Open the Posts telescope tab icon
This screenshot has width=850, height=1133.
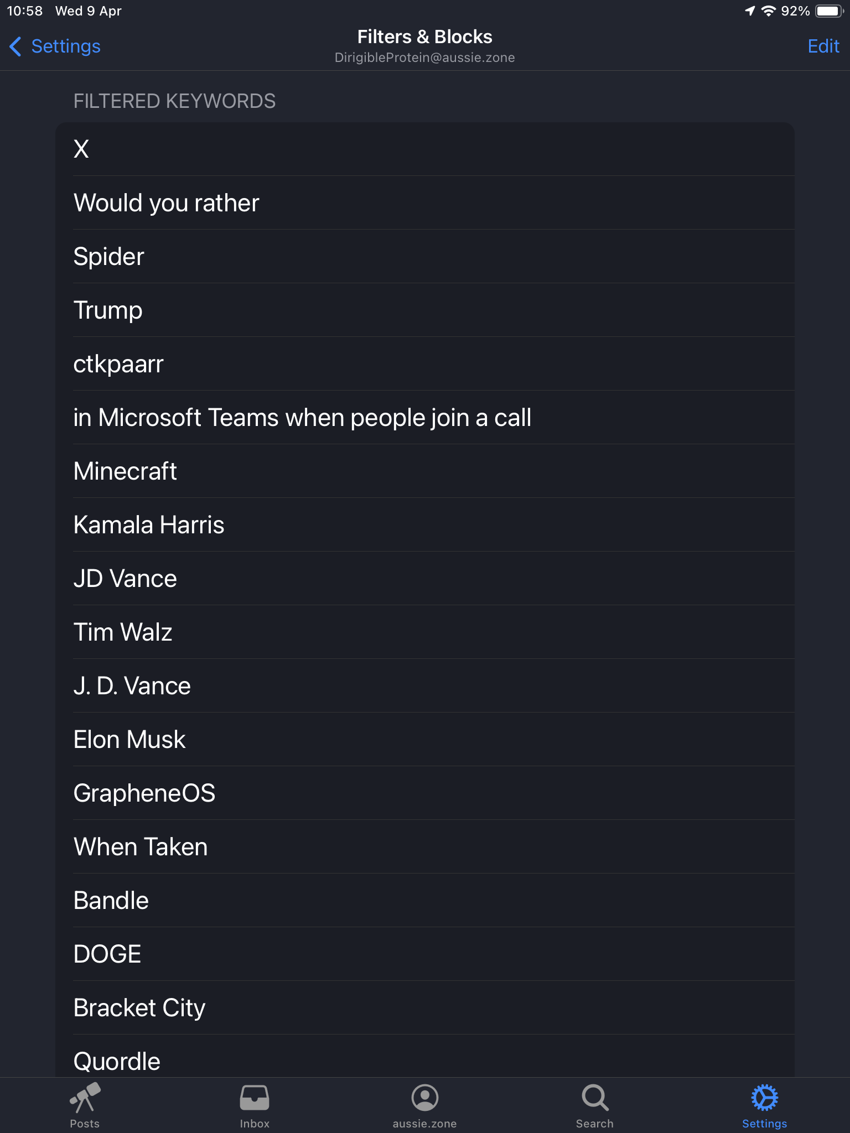[x=85, y=1098]
